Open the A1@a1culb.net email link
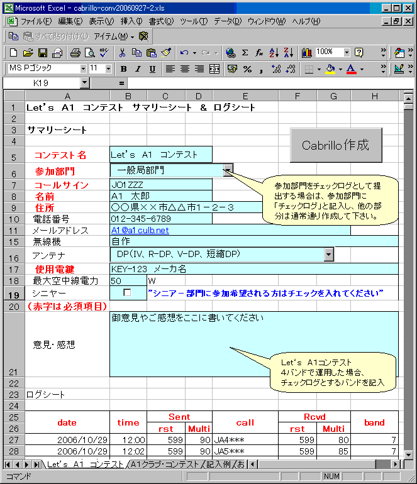417x484 pixels. pyautogui.click(x=140, y=230)
